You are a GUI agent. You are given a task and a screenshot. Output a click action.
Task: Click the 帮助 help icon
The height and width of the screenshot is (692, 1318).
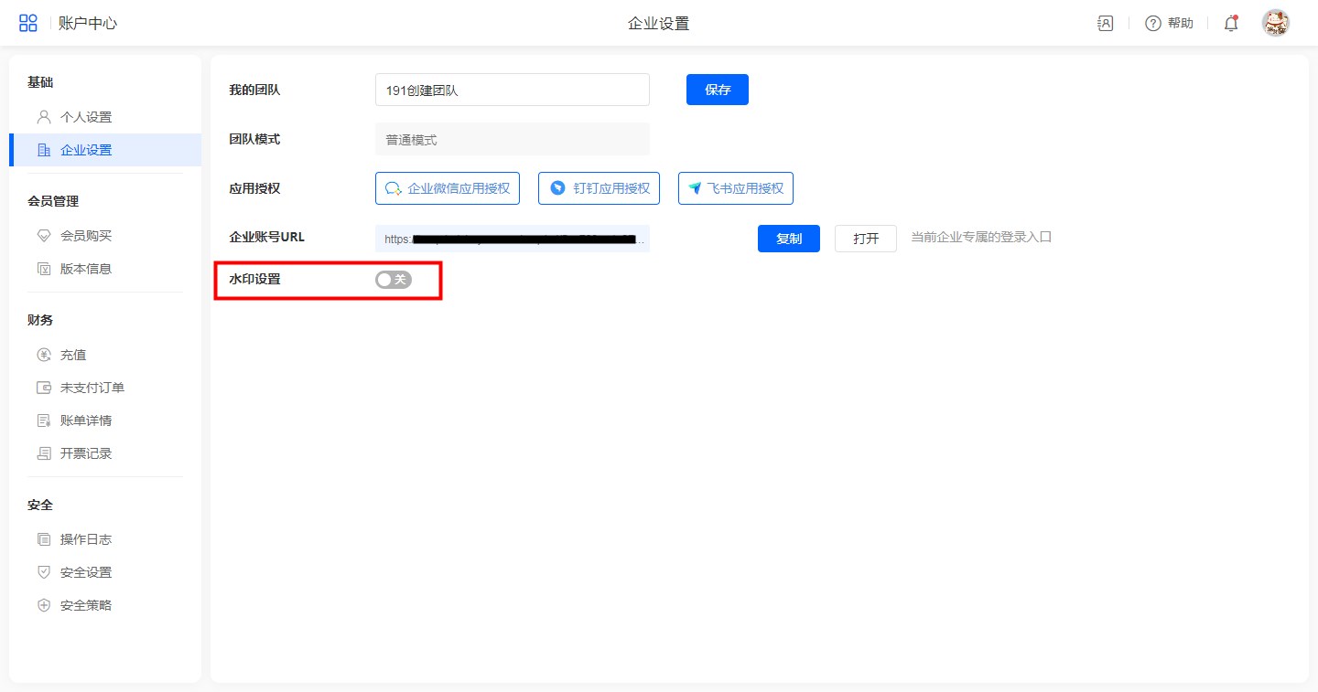click(1153, 24)
